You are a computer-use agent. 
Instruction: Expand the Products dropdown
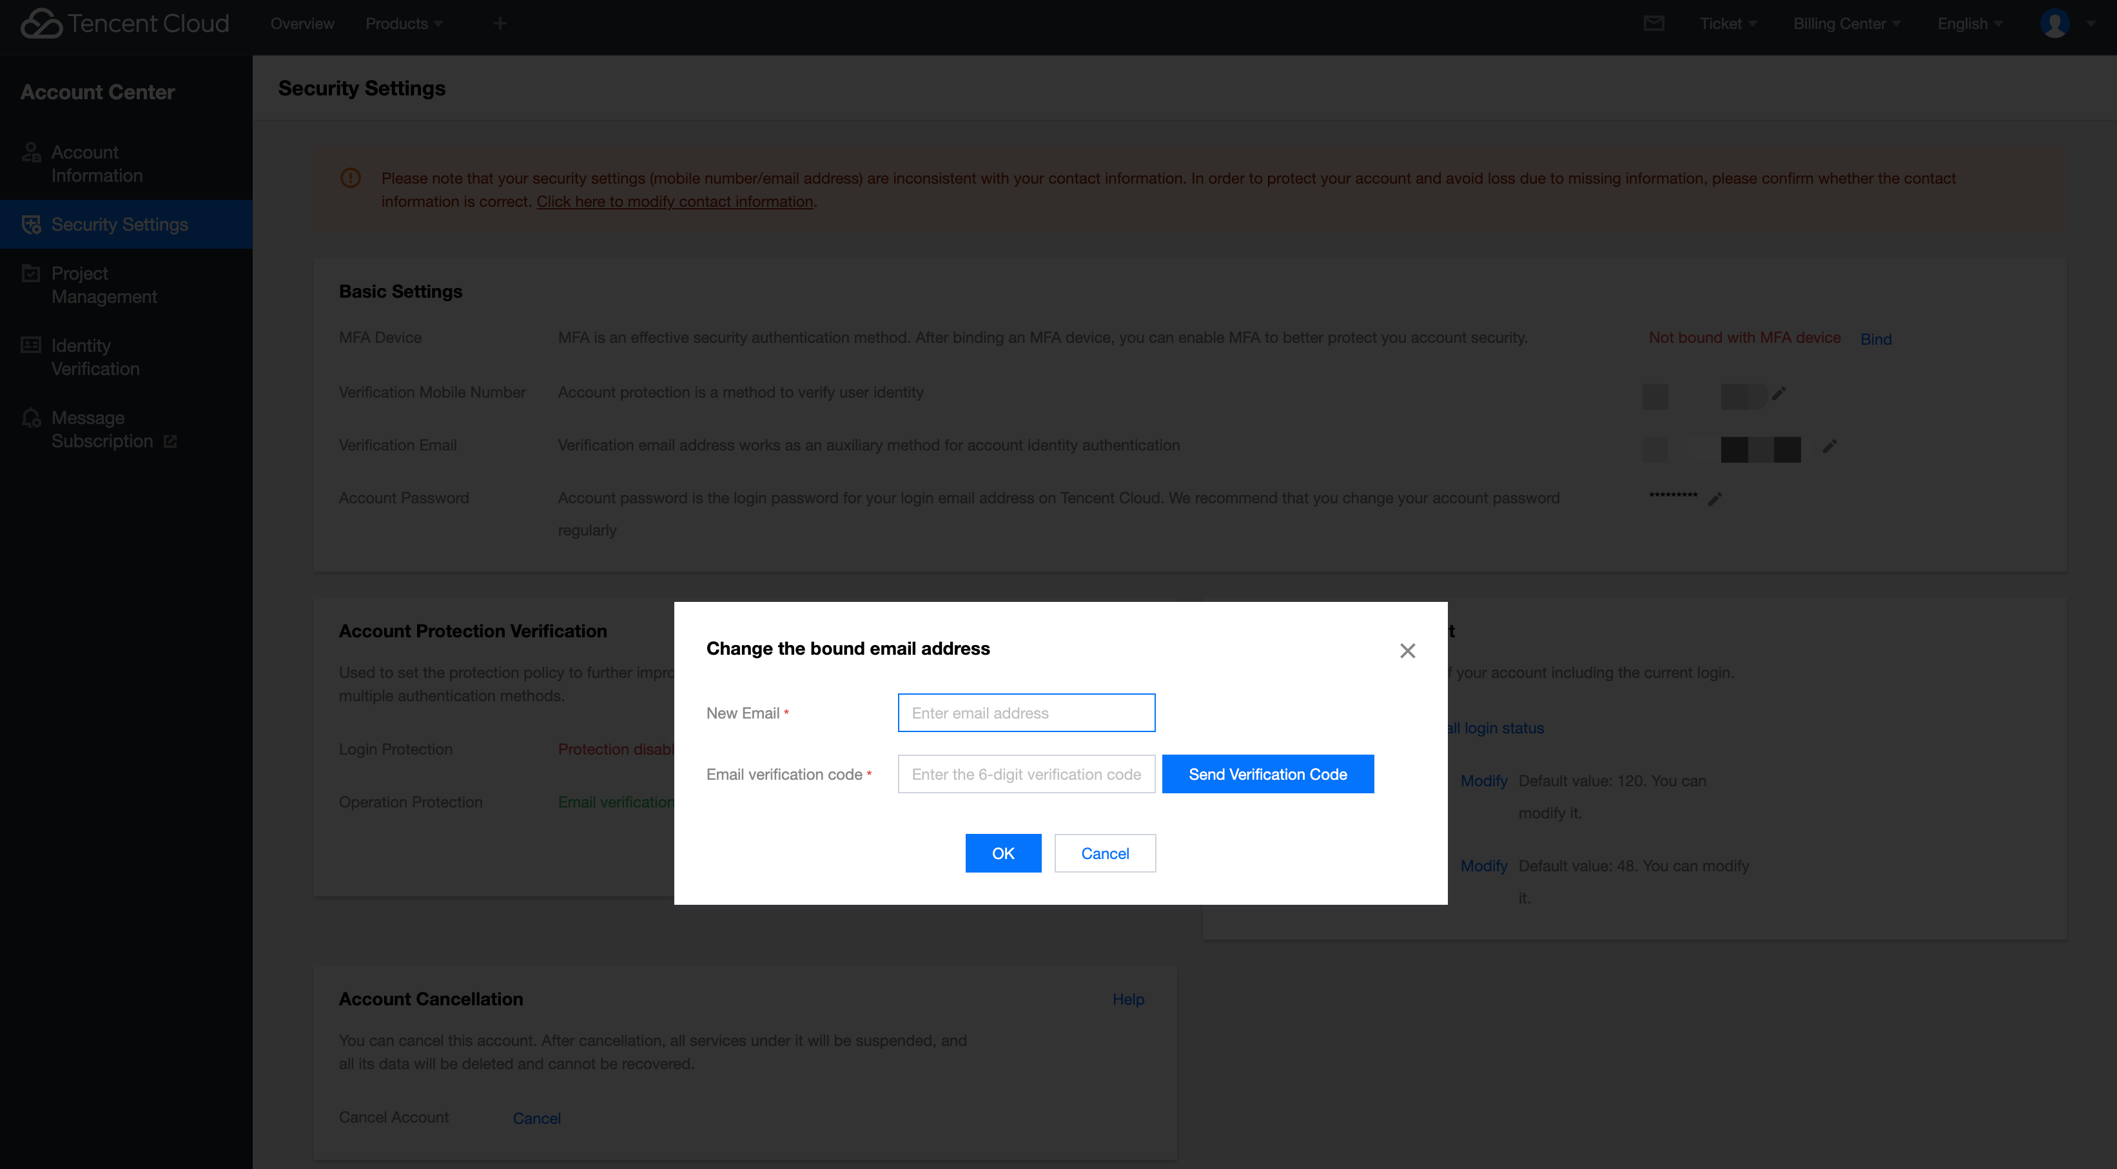coord(404,24)
